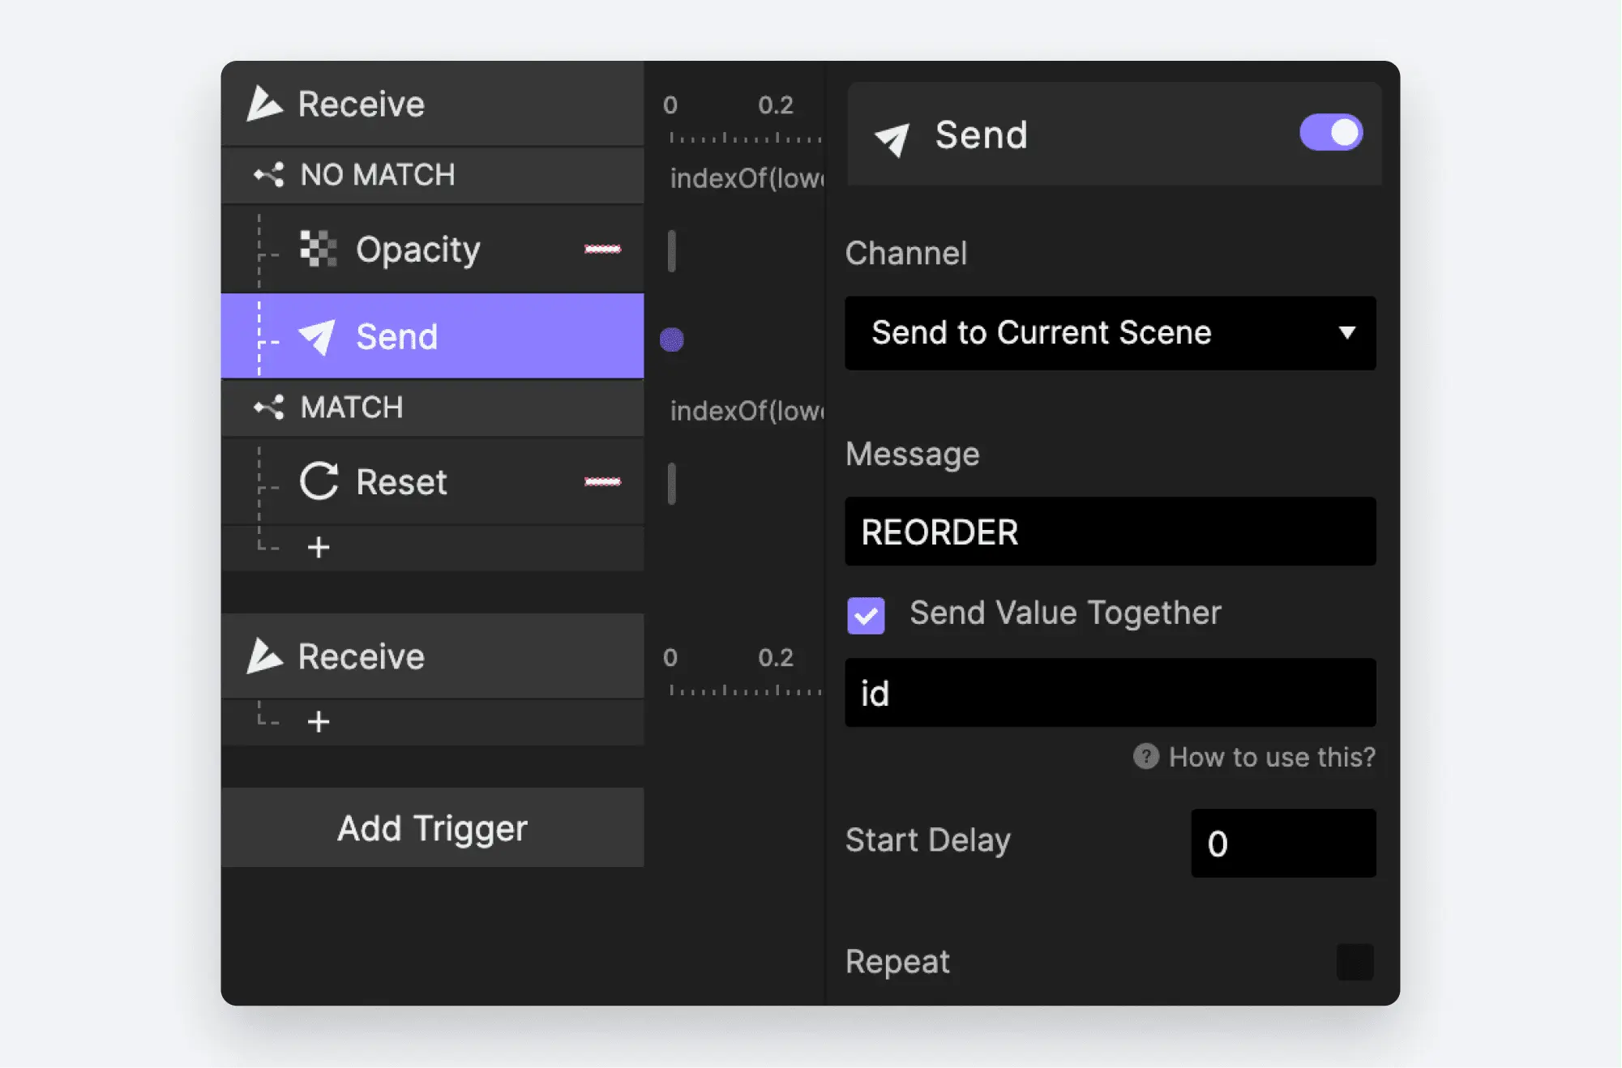Screen dimensions: 1622x1068
Task: Enable the Repeat checkbox
Action: click(1355, 962)
